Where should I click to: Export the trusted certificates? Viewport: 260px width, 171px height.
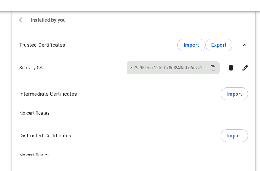tap(219, 45)
